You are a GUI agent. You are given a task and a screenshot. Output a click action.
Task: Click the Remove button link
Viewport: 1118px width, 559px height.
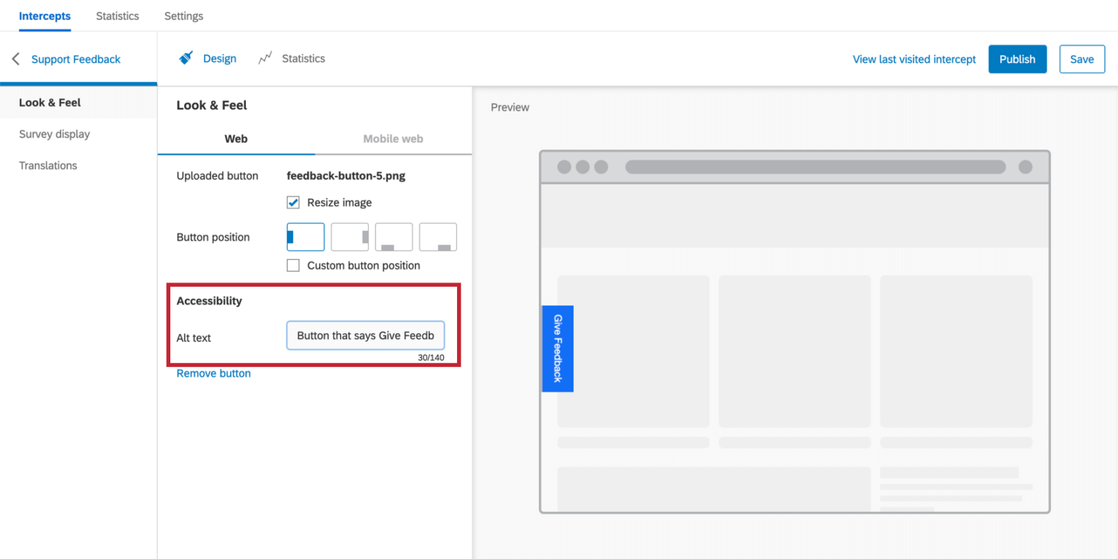tap(213, 373)
